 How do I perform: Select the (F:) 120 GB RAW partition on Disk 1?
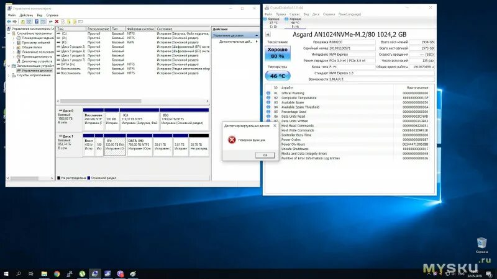[115, 146]
